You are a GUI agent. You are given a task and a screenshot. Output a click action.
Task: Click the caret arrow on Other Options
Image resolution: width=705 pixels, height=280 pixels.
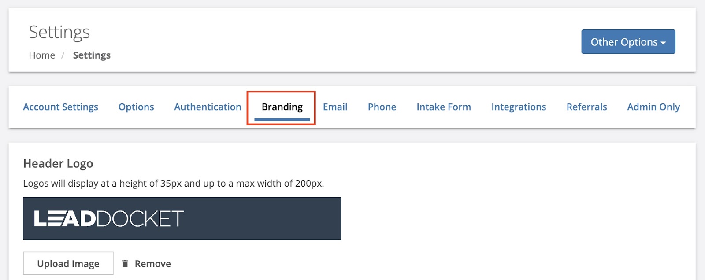[663, 43]
